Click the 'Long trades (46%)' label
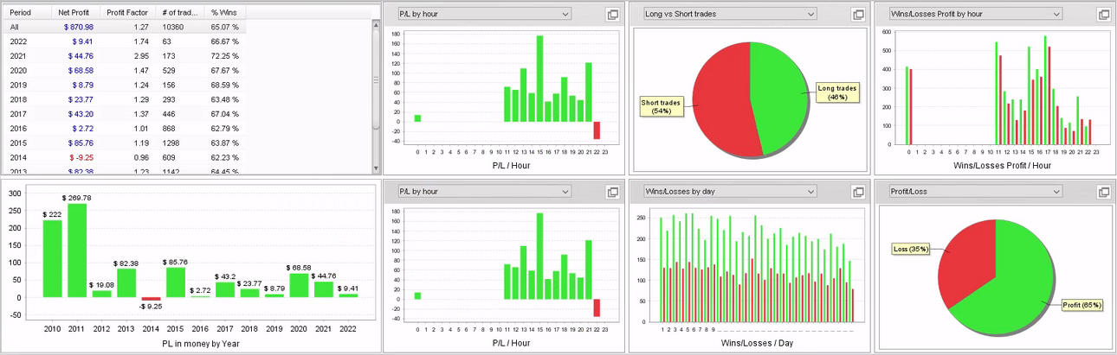 836,92
